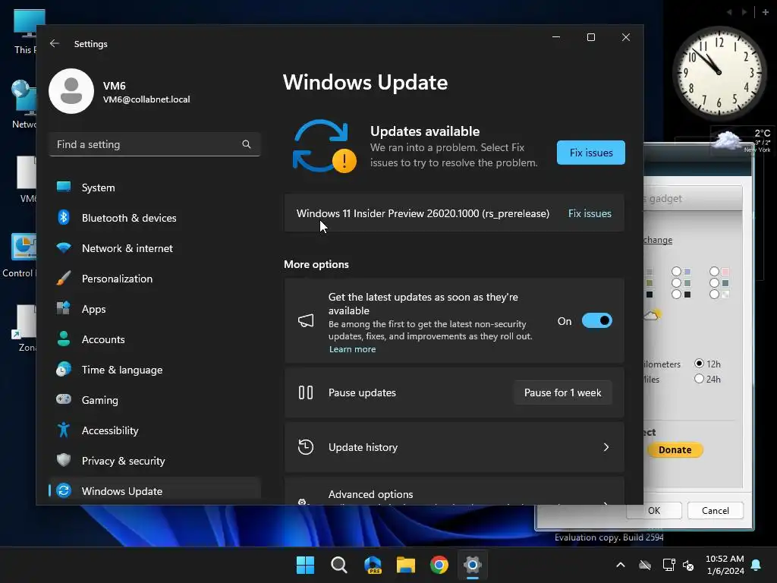Image resolution: width=777 pixels, height=583 pixels.
Task: Open the taskbar clock showing 10:52 AM
Action: pos(725,565)
